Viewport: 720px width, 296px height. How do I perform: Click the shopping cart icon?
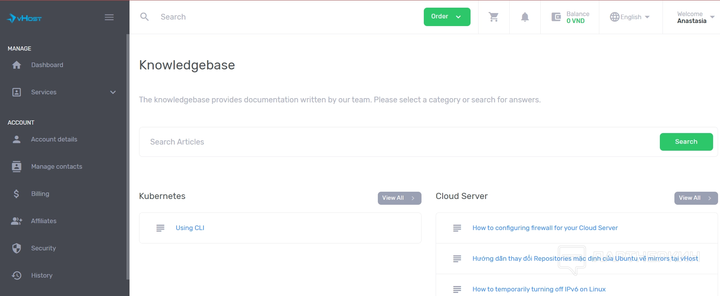pos(494,17)
